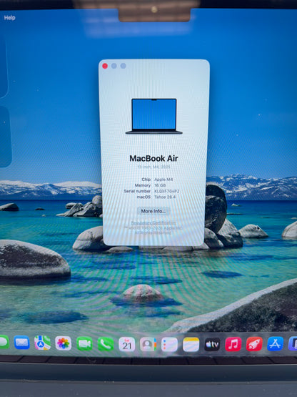297x397 pixels.
Task: Open the Phone app in the Dock
Action: point(106,344)
